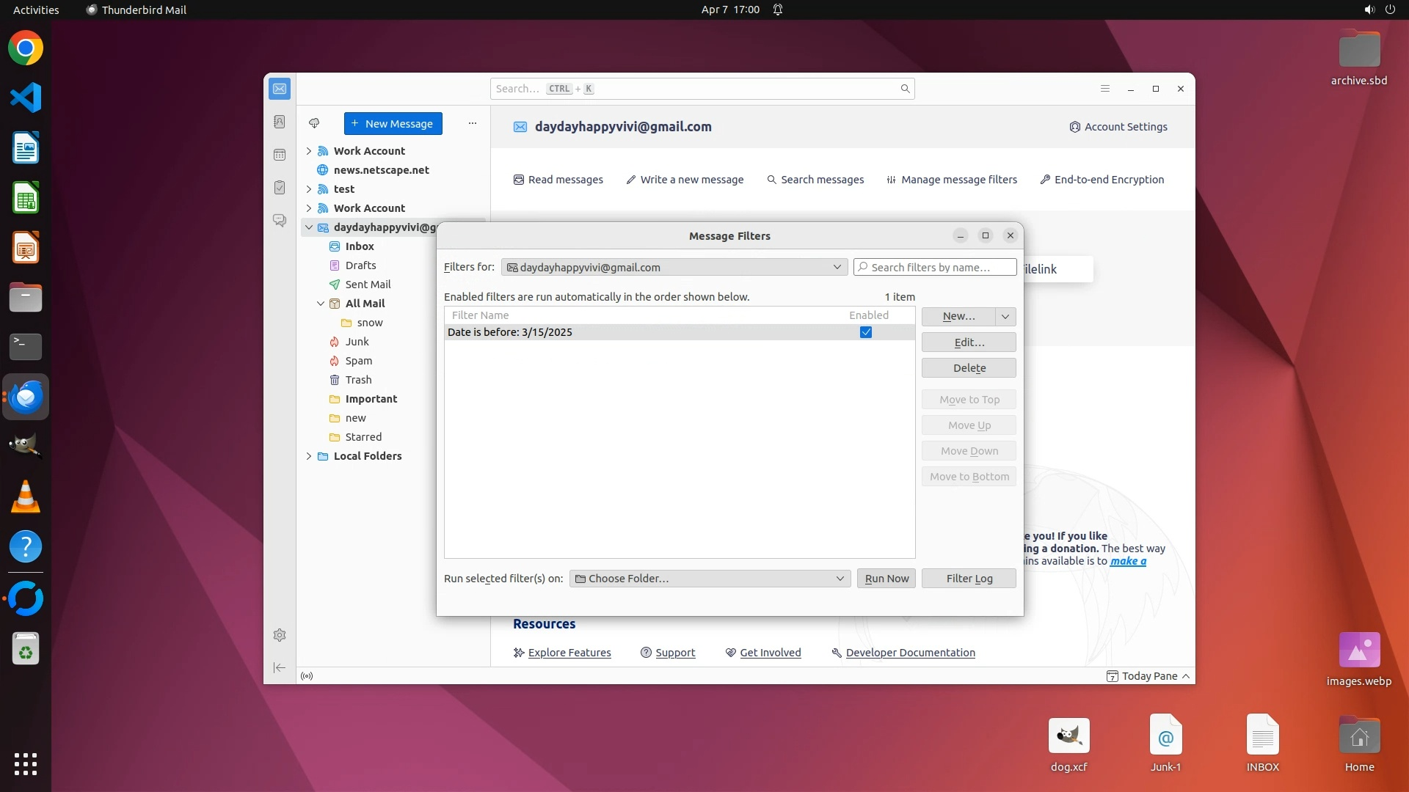Open the Address Book sidebar icon
The height and width of the screenshot is (792, 1409).
[x=280, y=122]
